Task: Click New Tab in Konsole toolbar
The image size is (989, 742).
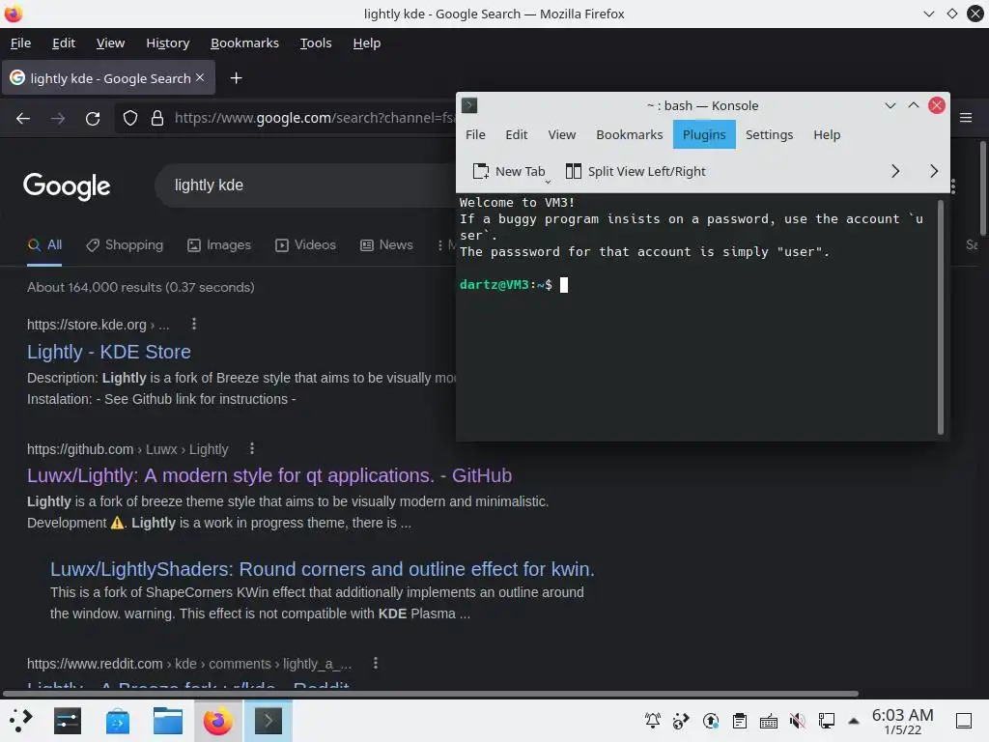Action: [x=508, y=171]
